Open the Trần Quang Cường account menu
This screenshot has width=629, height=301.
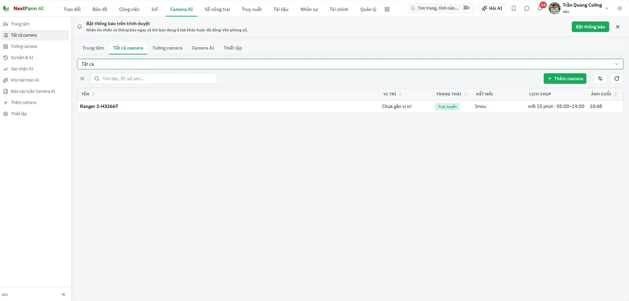coord(579,8)
